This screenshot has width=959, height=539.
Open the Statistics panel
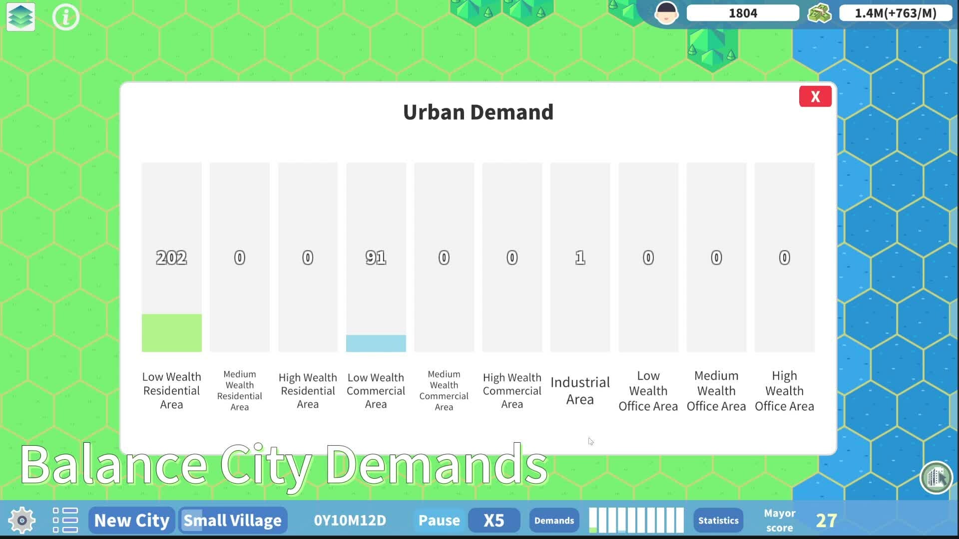(x=718, y=520)
